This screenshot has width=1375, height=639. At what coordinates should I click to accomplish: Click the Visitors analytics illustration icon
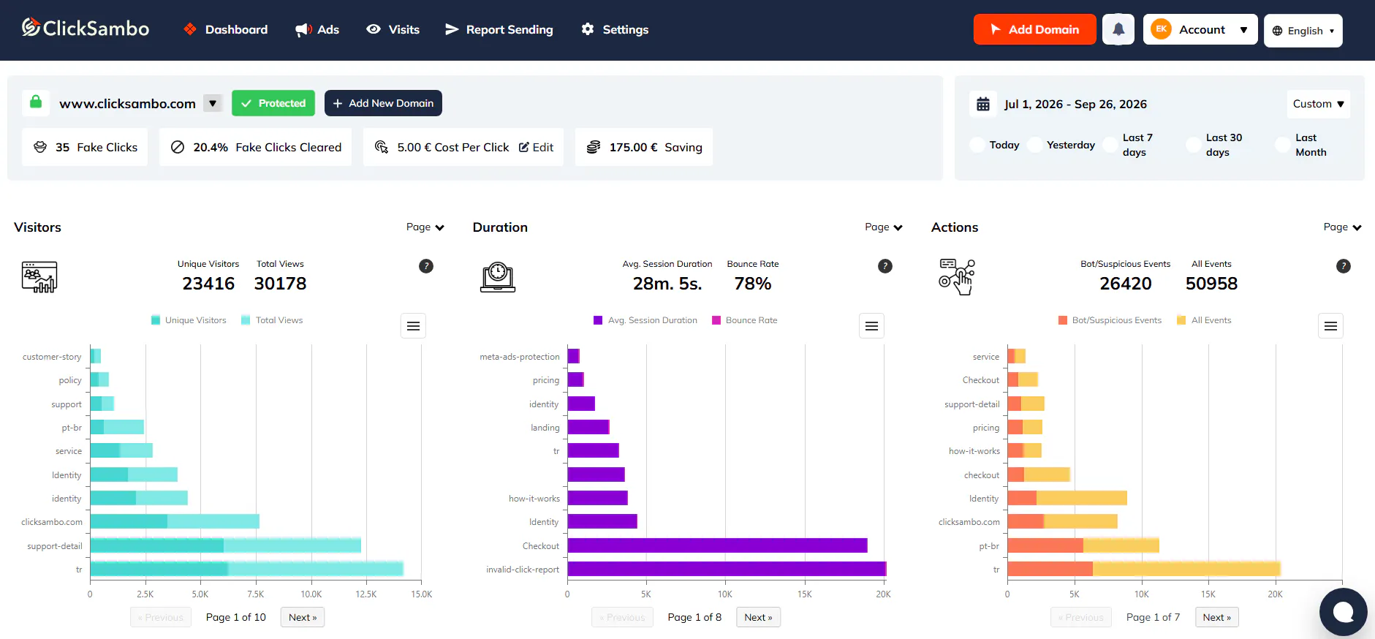pos(39,277)
